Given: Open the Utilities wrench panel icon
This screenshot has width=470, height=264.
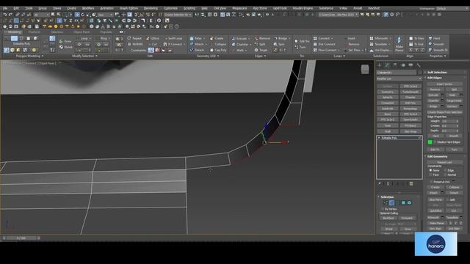Looking at the screenshot, I should click(x=419, y=65).
